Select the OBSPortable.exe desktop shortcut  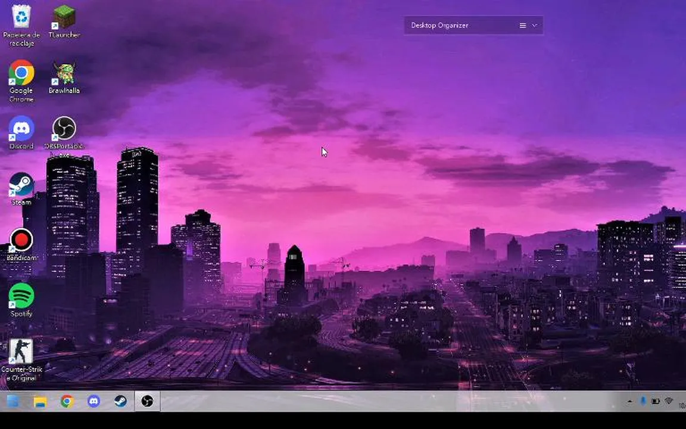pyautogui.click(x=64, y=136)
